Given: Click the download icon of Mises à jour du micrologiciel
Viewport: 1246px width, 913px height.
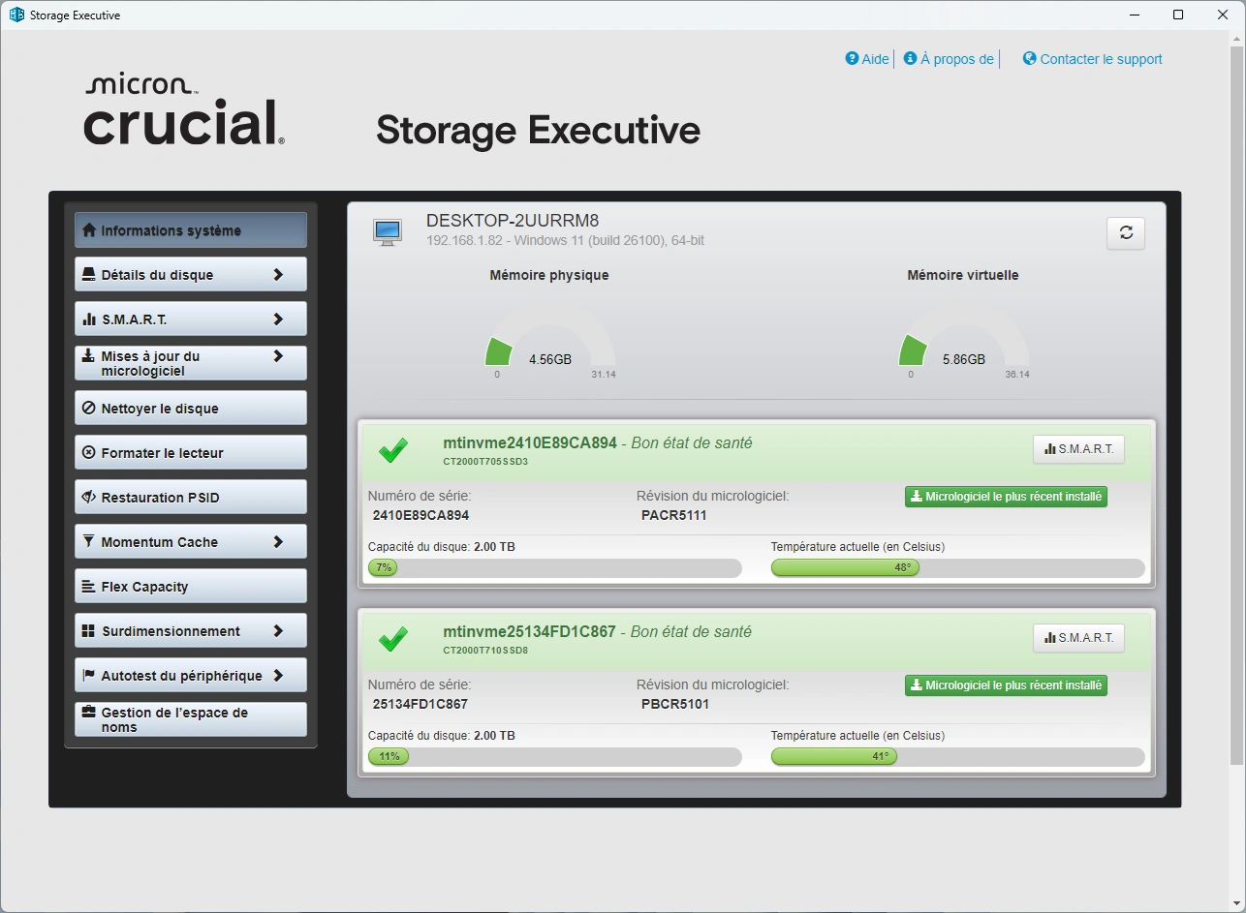Looking at the screenshot, I should point(89,356).
